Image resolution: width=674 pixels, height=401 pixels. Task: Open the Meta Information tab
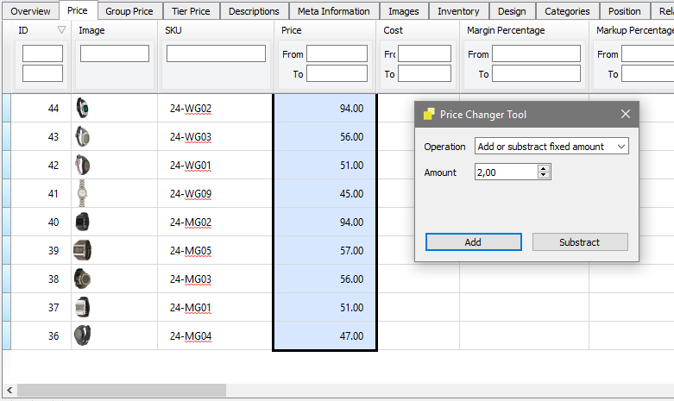pyautogui.click(x=333, y=11)
